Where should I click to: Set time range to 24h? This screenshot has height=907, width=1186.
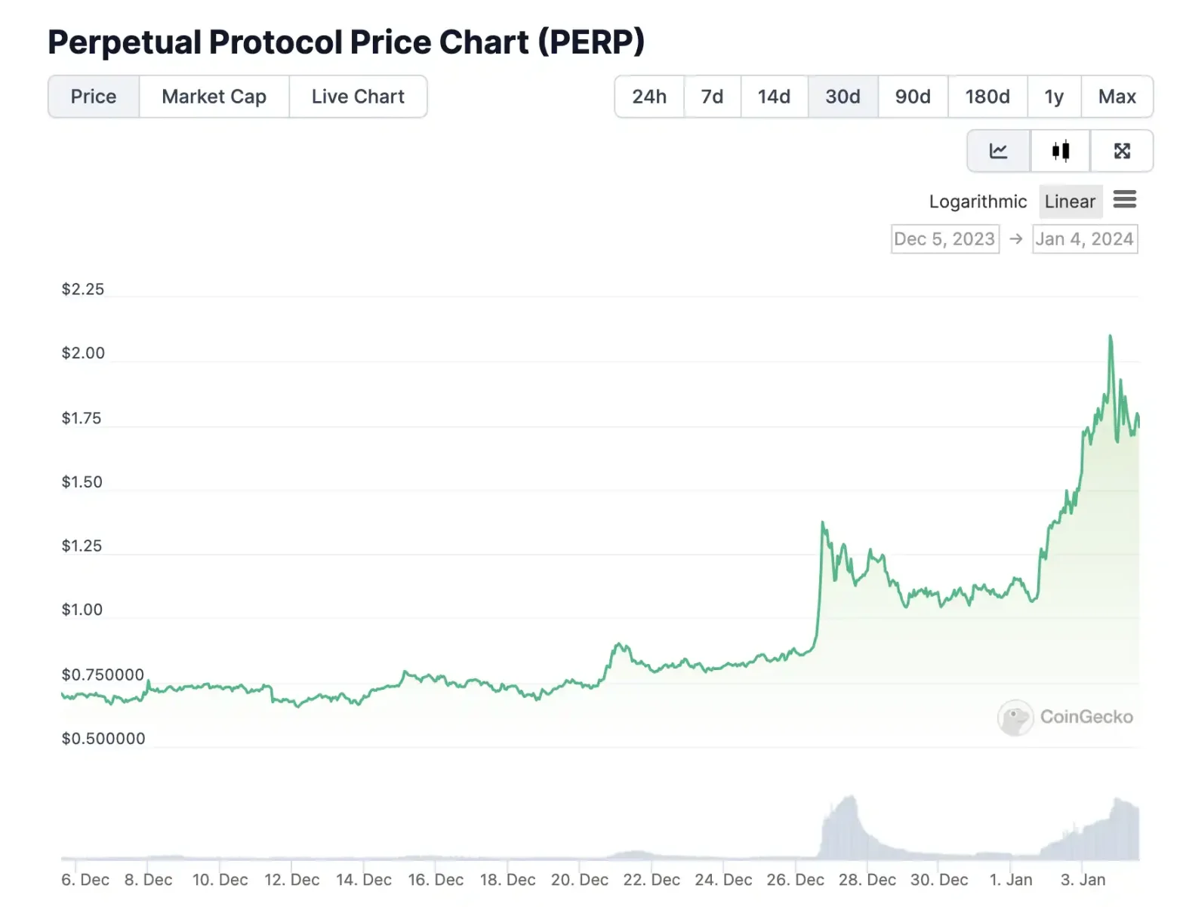(x=649, y=97)
